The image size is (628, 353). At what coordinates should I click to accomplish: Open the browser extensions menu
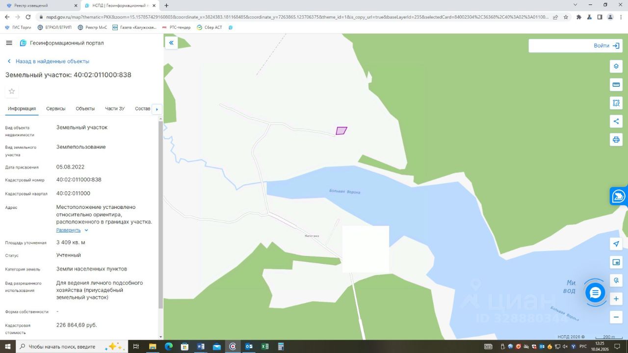tap(579, 17)
